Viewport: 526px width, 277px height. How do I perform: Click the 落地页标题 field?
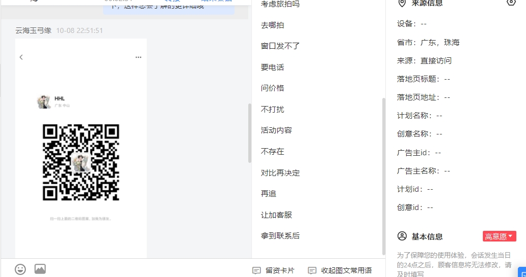tap(423, 79)
